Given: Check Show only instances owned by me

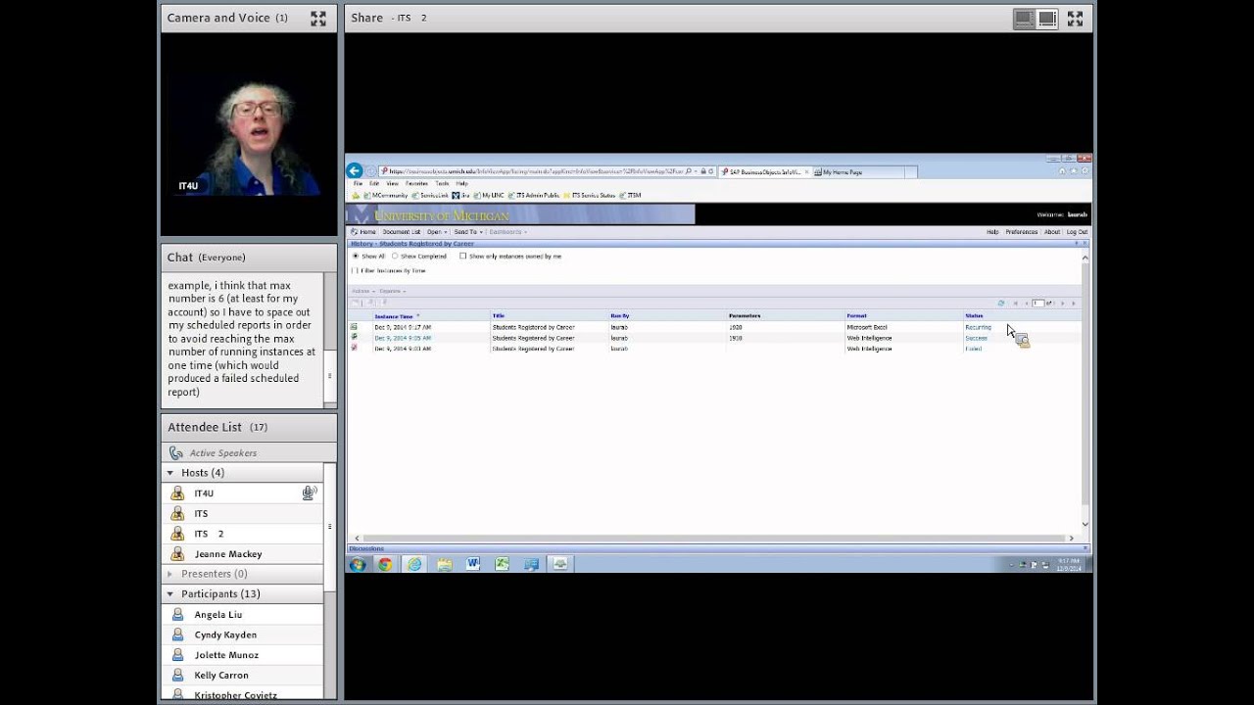Looking at the screenshot, I should 463,256.
